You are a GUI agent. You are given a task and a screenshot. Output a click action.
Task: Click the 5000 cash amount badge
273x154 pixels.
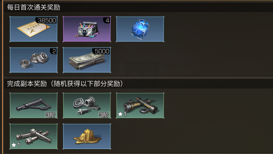pyautogui.click(x=101, y=51)
